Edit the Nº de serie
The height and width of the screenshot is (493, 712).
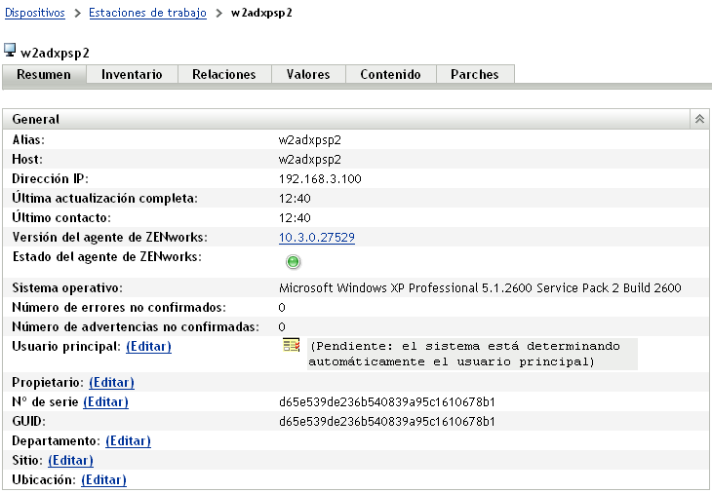point(105,401)
